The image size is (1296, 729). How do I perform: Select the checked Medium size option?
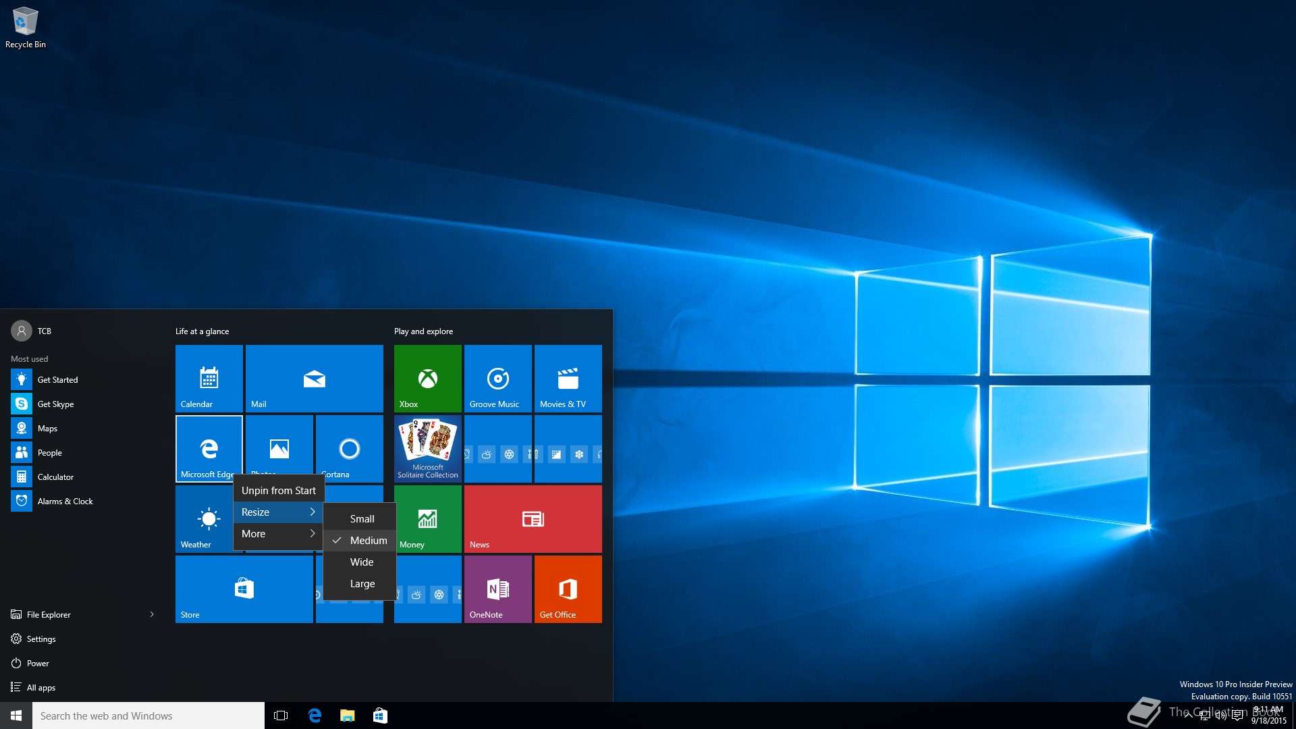(360, 541)
